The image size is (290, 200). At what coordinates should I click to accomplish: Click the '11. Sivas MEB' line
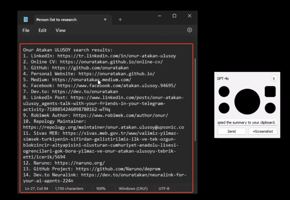[x=101, y=133]
